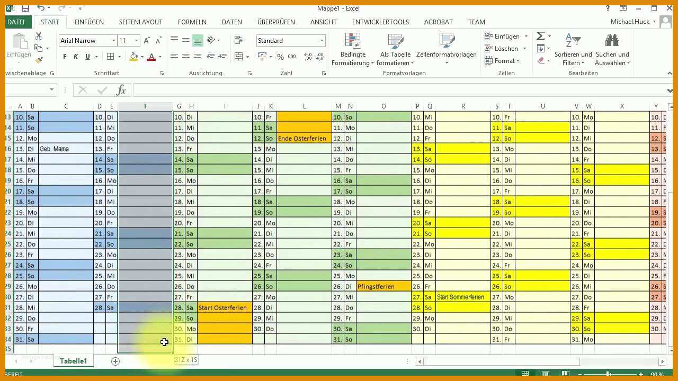Toggle underline U formatting
Image resolution: width=678 pixels, height=381 pixels.
point(87,57)
